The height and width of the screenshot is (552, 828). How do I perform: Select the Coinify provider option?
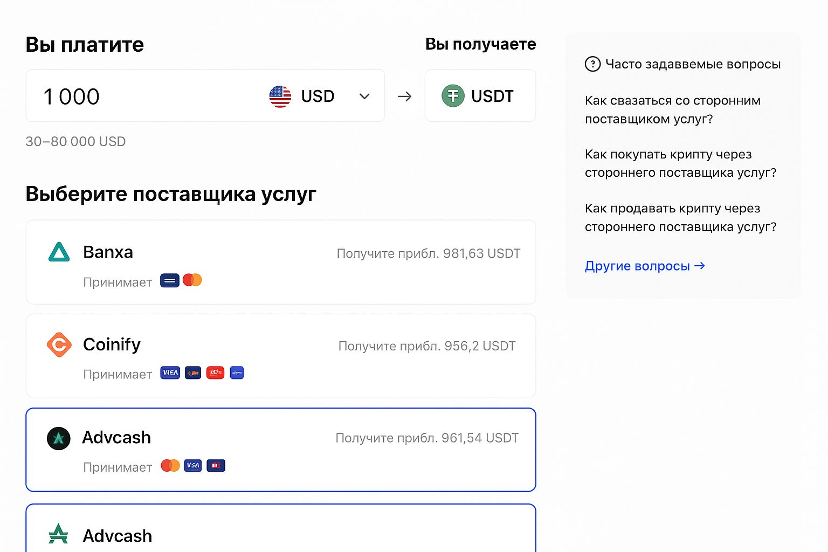[x=280, y=356]
